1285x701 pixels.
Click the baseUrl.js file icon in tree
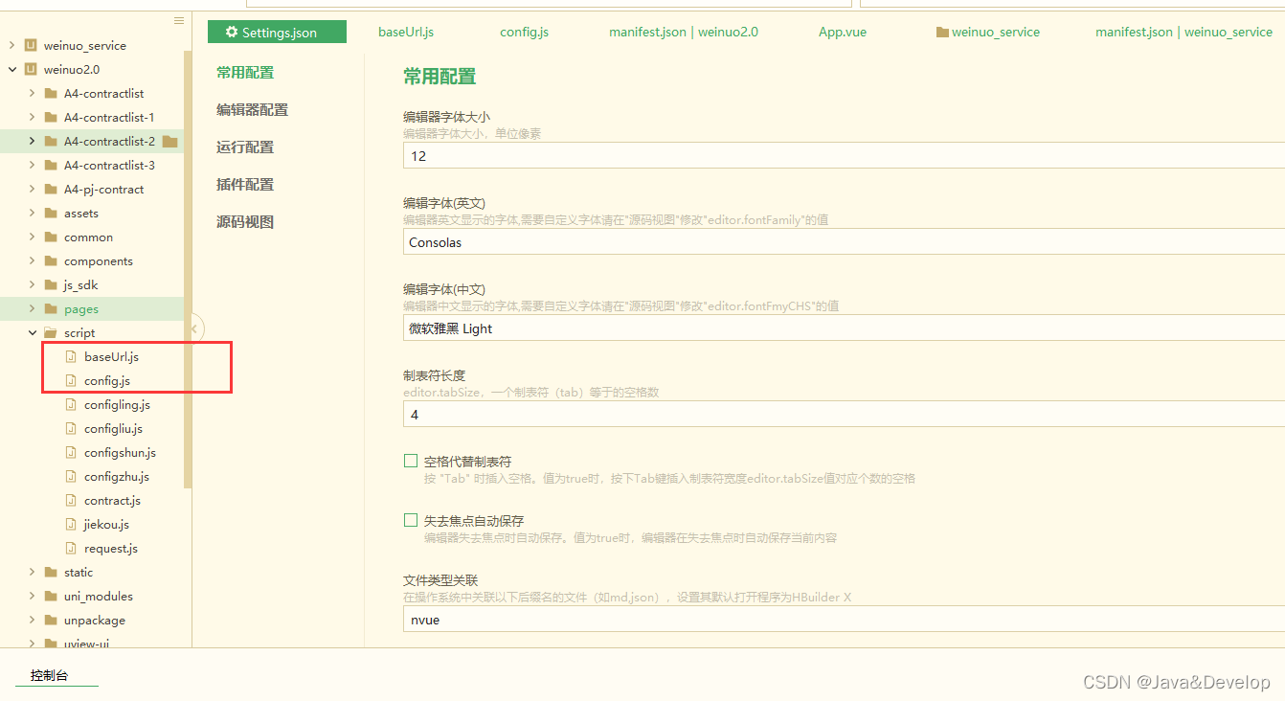click(70, 356)
